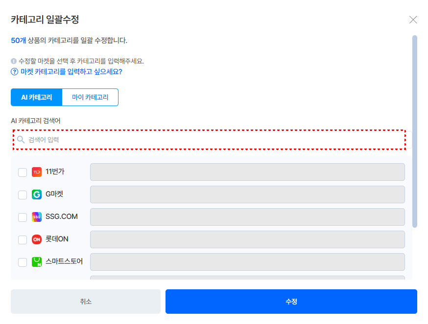Click the 카테고리 일괄수정 title text
This screenshot has width=428, height=324.
45,20
